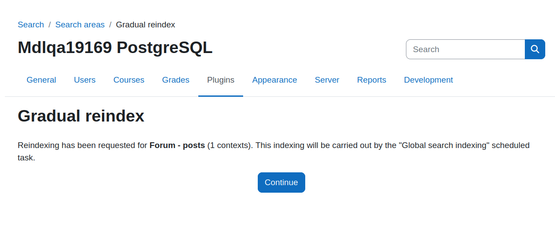View the Reports tab

371,80
